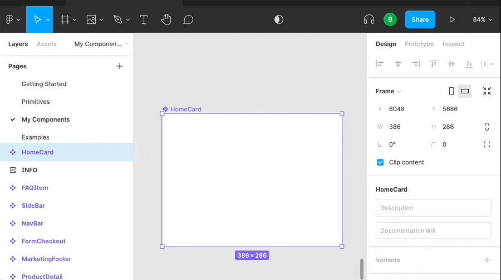Click the Present play icon
The width and height of the screenshot is (501, 280).
[452, 19]
